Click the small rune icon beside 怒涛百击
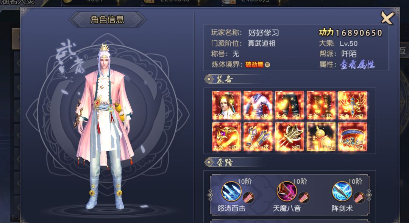 (248, 198)
